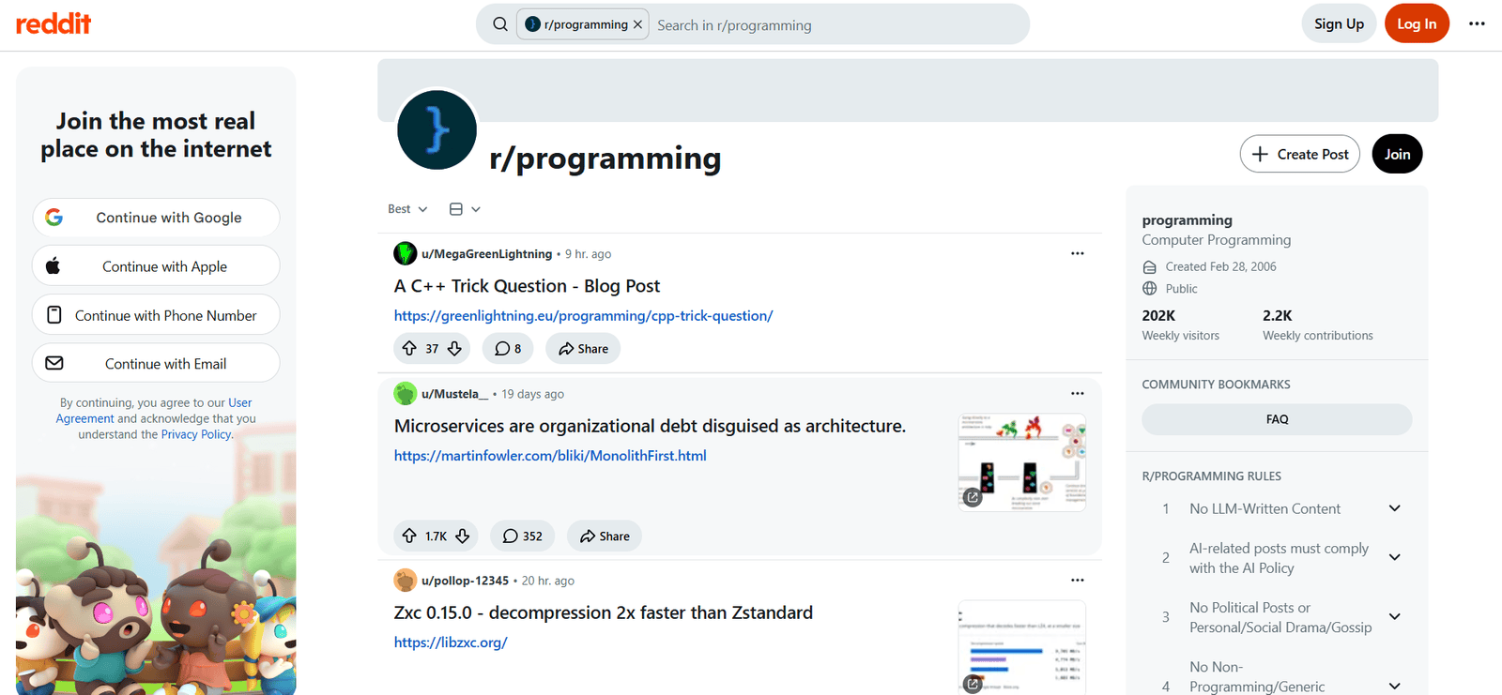Open the greenlightning.eu cpp-trick-question link
This screenshot has height=695, width=1502.
[583, 316]
